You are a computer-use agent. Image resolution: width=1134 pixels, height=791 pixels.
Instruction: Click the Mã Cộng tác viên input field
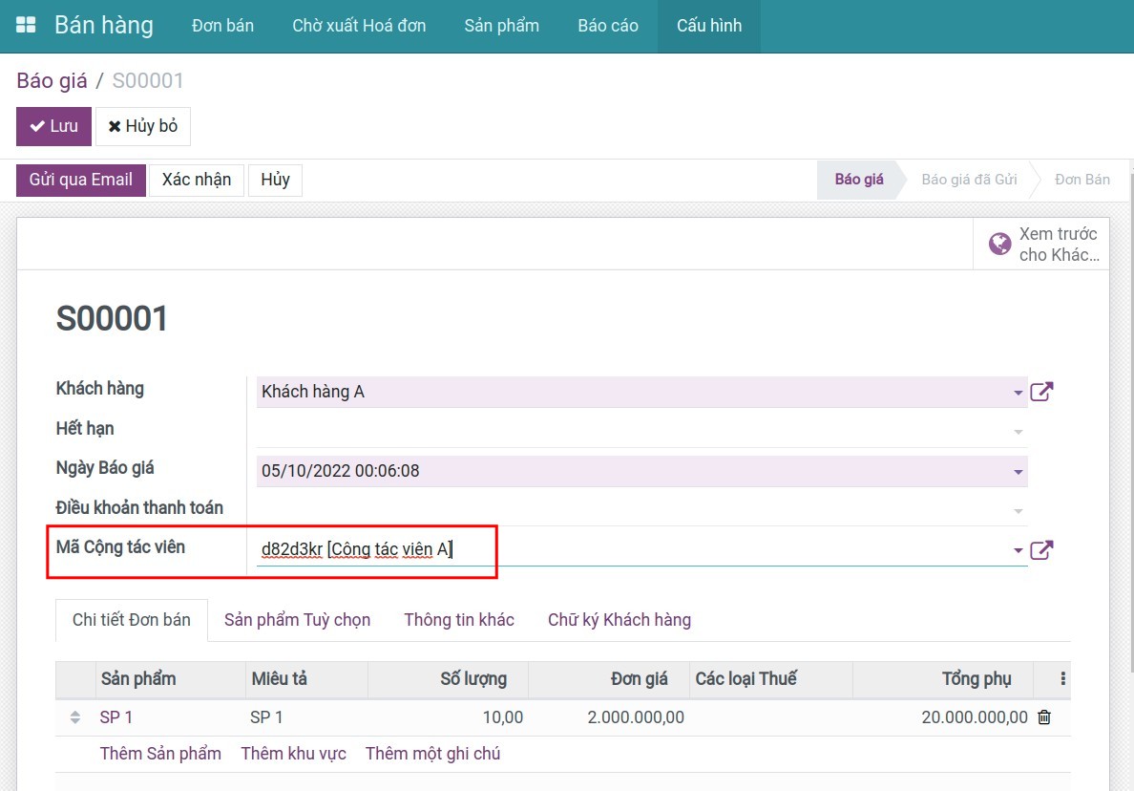(x=630, y=549)
